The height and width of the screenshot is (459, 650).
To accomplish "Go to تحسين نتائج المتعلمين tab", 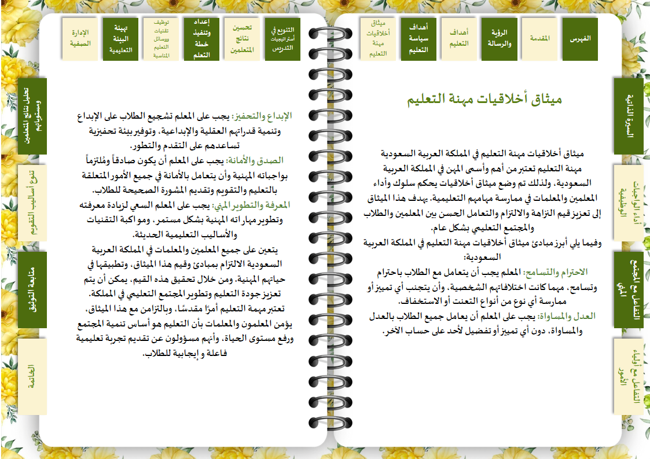I will click(x=242, y=39).
